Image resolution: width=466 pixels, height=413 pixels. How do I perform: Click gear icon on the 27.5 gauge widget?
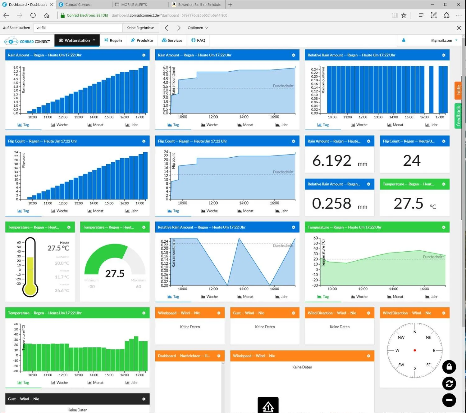coord(144,227)
